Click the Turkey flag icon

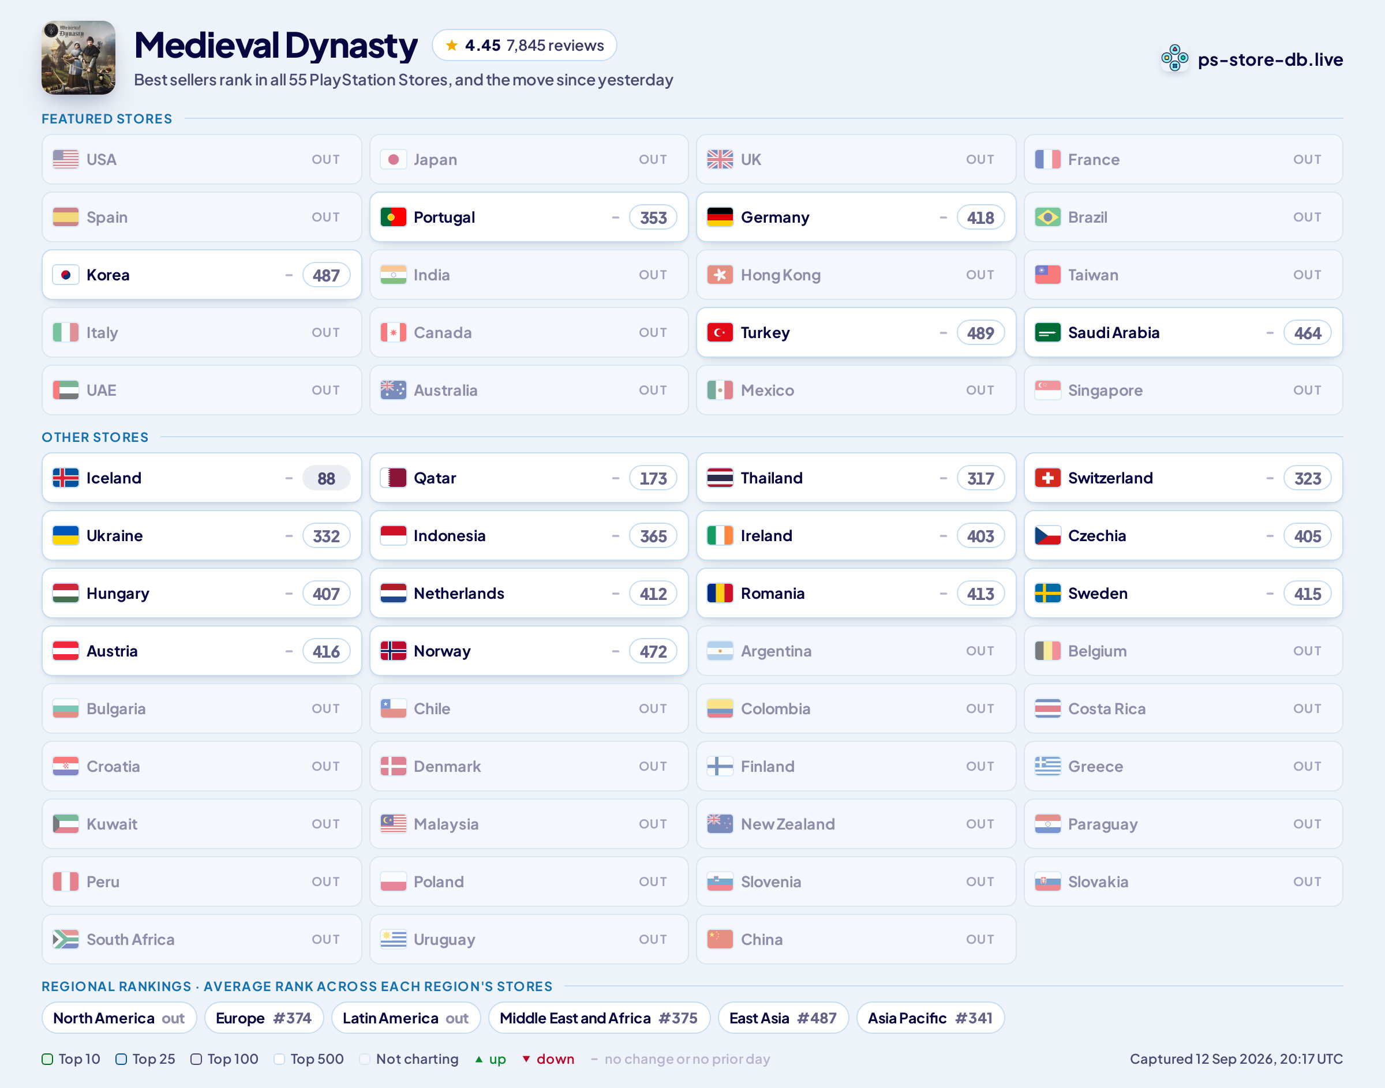(720, 332)
